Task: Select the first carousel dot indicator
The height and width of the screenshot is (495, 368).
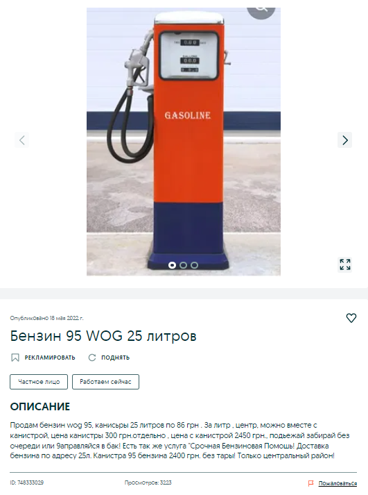Action: (x=172, y=265)
